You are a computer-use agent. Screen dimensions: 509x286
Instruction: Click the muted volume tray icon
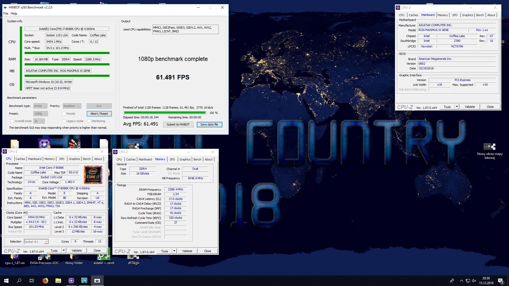click(474, 281)
